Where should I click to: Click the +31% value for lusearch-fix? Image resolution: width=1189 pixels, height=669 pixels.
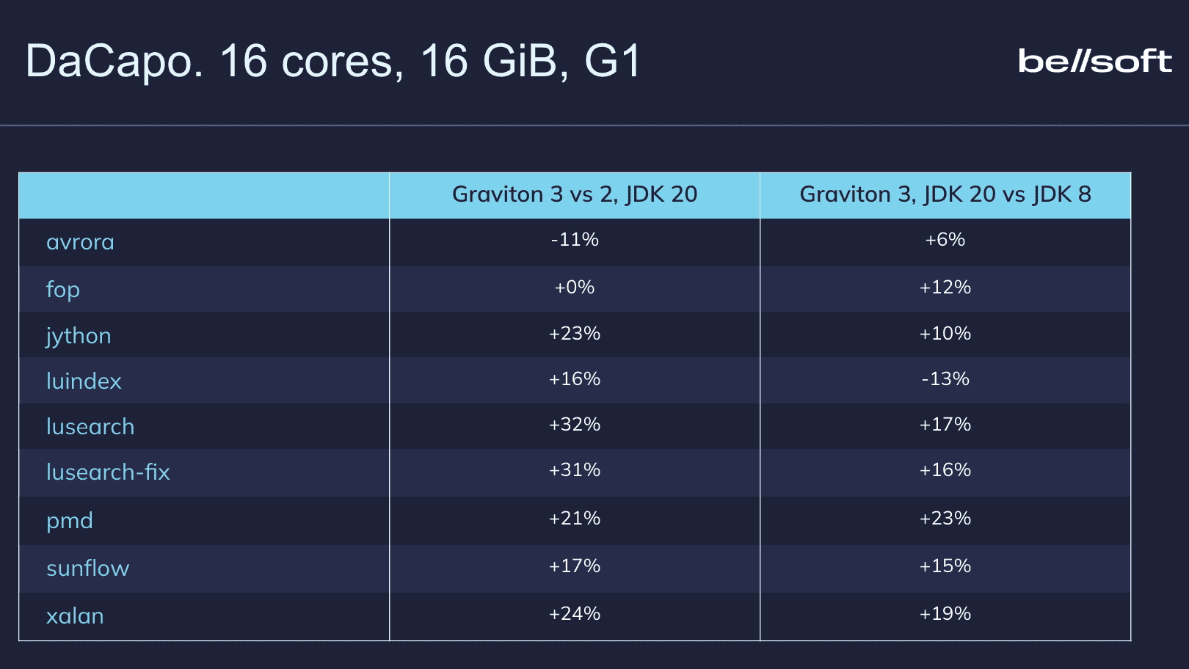pyautogui.click(x=575, y=470)
